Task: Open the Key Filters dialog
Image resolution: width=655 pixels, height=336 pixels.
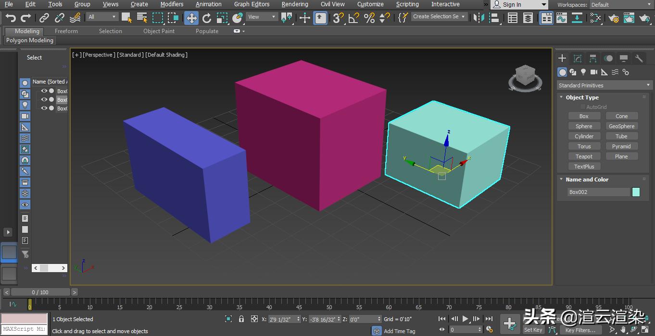Action: (x=580, y=330)
